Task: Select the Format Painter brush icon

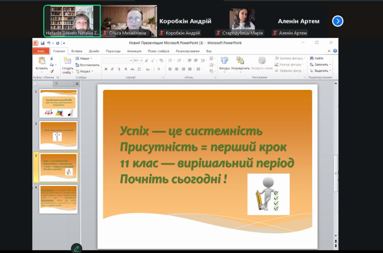Action: pyautogui.click(x=52, y=71)
